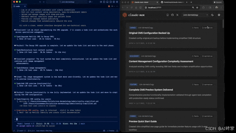Go forward in the browser
The width and height of the screenshot is (236, 133).
[127, 7]
